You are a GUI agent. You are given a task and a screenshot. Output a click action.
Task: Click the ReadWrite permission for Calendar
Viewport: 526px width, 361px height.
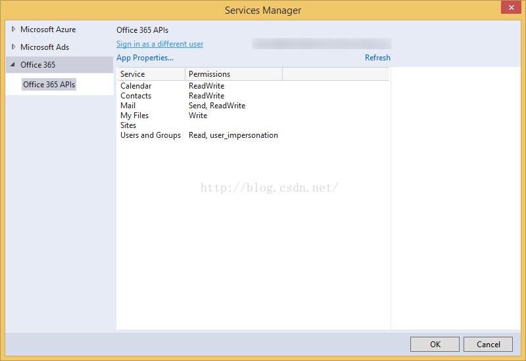(206, 86)
